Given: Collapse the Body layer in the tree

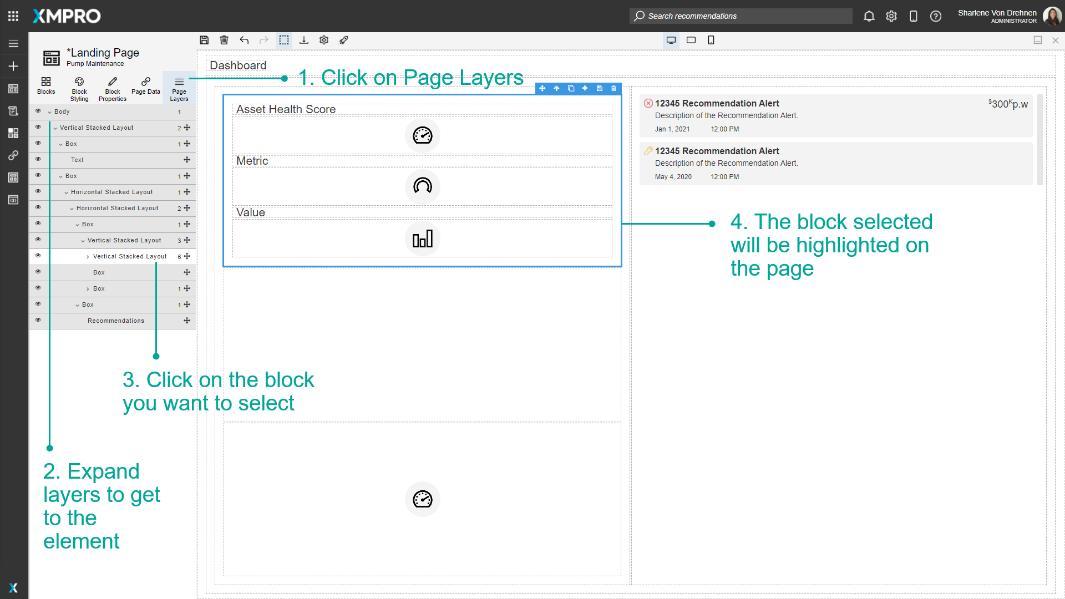Looking at the screenshot, I should [49, 111].
